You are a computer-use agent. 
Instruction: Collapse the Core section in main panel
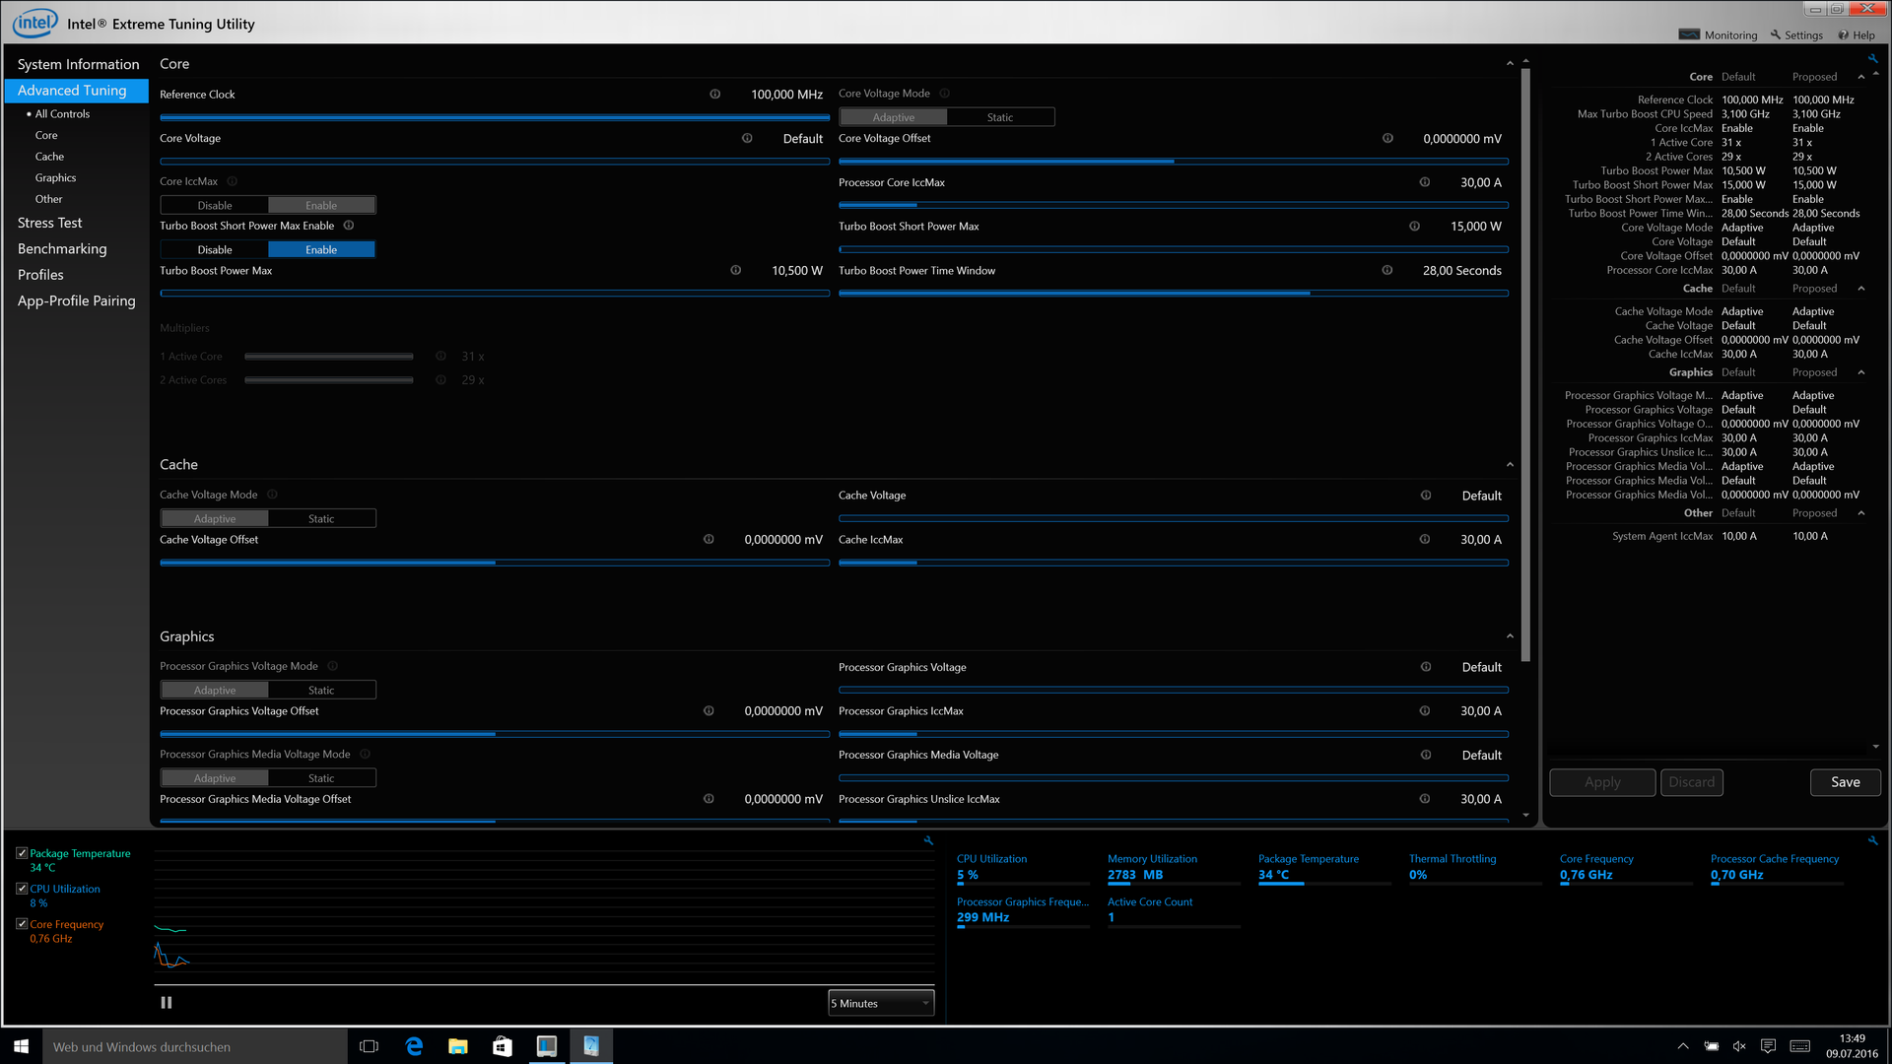[1510, 64]
